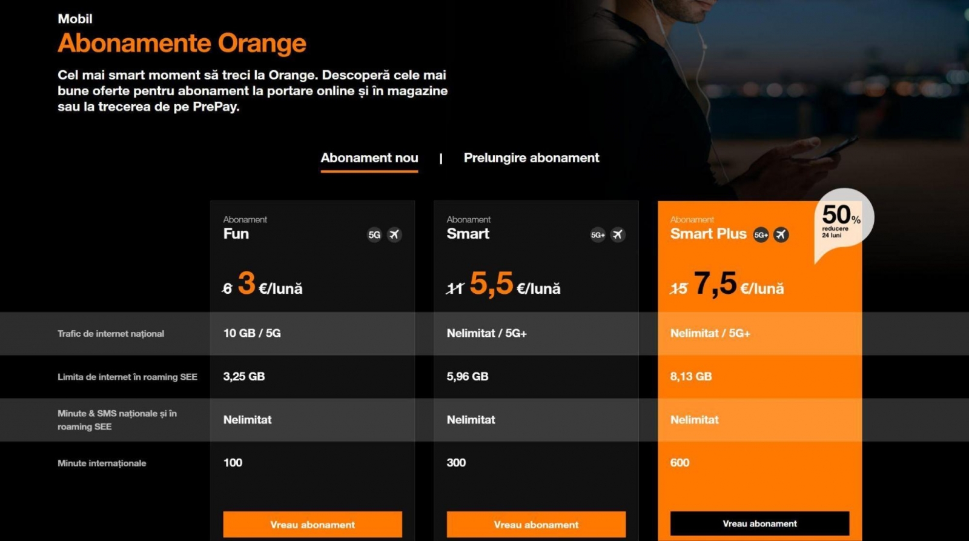Image resolution: width=969 pixels, height=541 pixels.
Task: Click the crossed-out 11 price on Smart
Action: click(x=455, y=289)
